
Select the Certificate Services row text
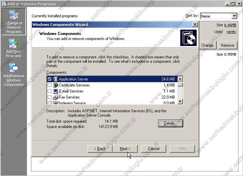pos(74,85)
